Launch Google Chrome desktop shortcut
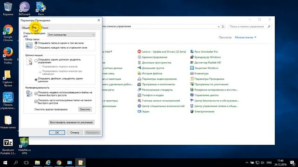This screenshot has height=167, width=298. click(x=8, y=32)
